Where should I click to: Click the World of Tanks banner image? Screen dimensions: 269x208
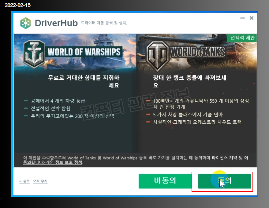[196, 52]
